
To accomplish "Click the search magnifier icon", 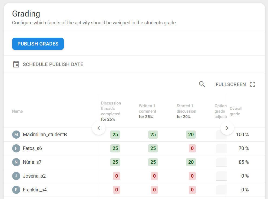I will 202,84.
